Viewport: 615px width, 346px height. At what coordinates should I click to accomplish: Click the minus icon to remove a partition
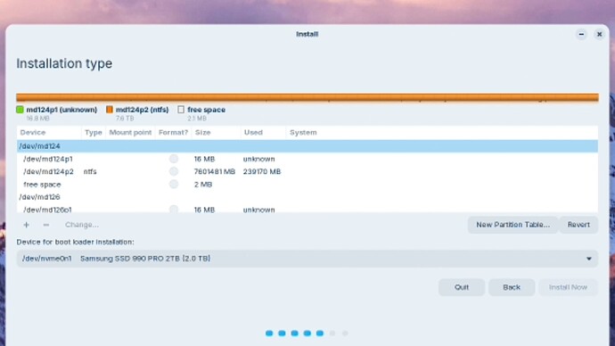click(45, 225)
